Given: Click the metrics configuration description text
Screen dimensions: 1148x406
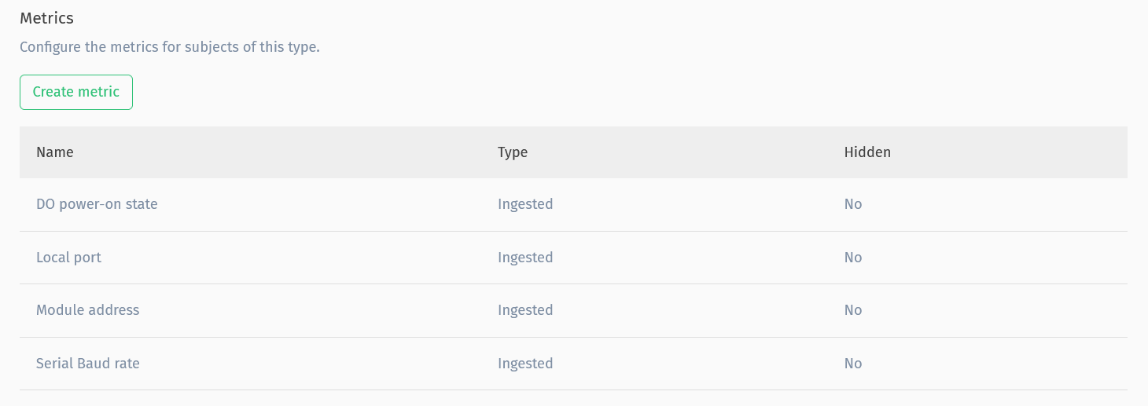Looking at the screenshot, I should click(170, 47).
